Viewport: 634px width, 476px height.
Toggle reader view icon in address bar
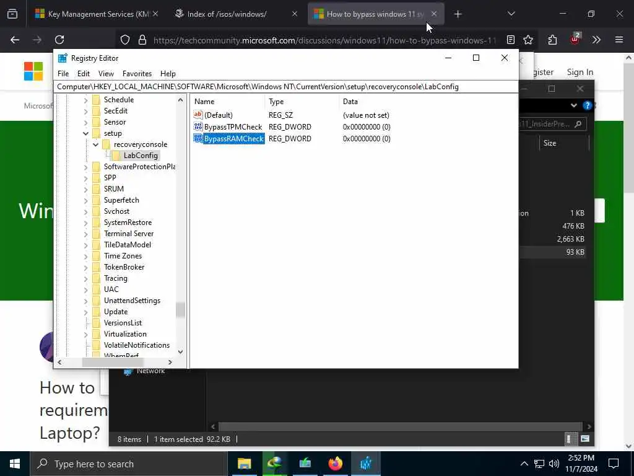(x=511, y=40)
